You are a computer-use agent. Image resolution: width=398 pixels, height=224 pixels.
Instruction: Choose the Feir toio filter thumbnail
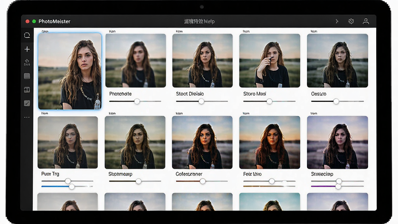point(270,142)
